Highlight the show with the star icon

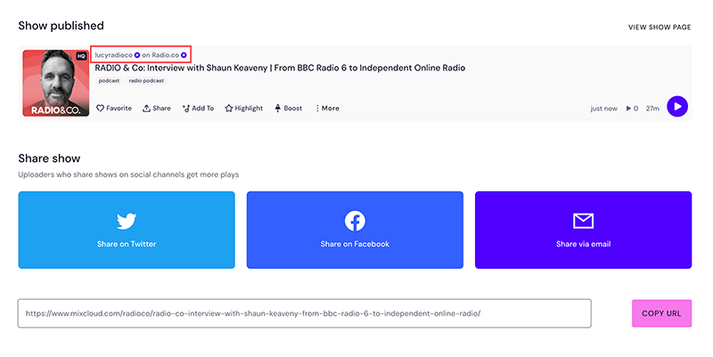coord(229,109)
